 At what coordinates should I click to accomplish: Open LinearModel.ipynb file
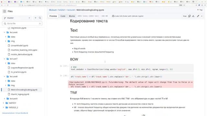[x=19, y=46]
